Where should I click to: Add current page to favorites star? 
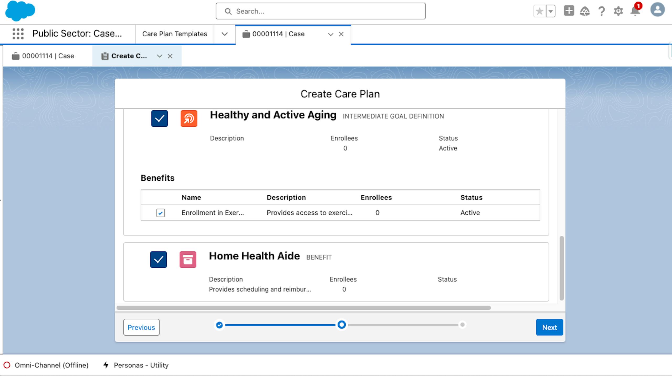(x=539, y=11)
